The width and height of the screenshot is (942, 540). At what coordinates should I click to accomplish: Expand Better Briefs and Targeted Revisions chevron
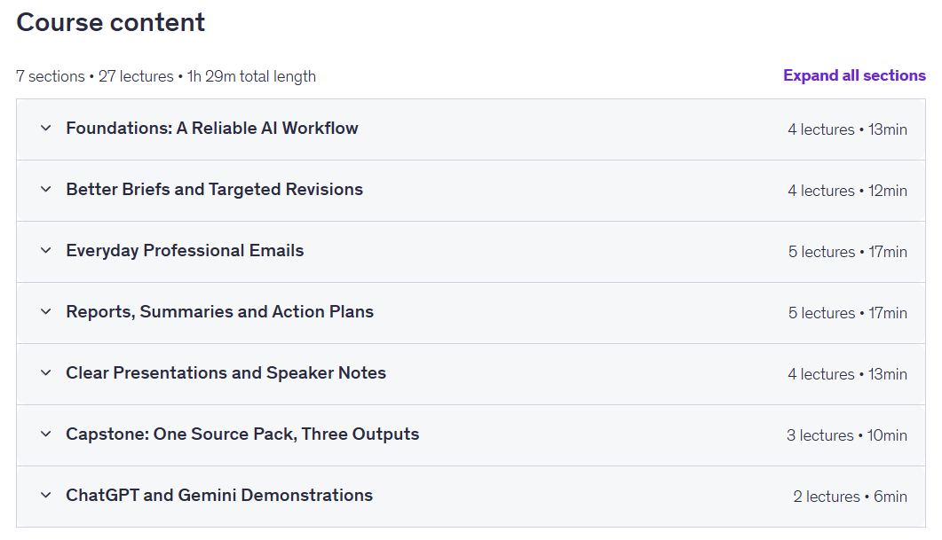click(45, 190)
